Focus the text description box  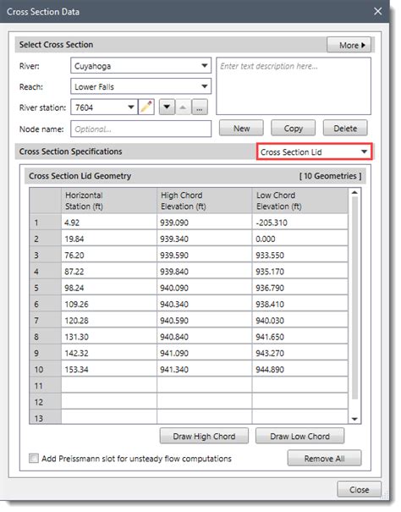click(294, 86)
